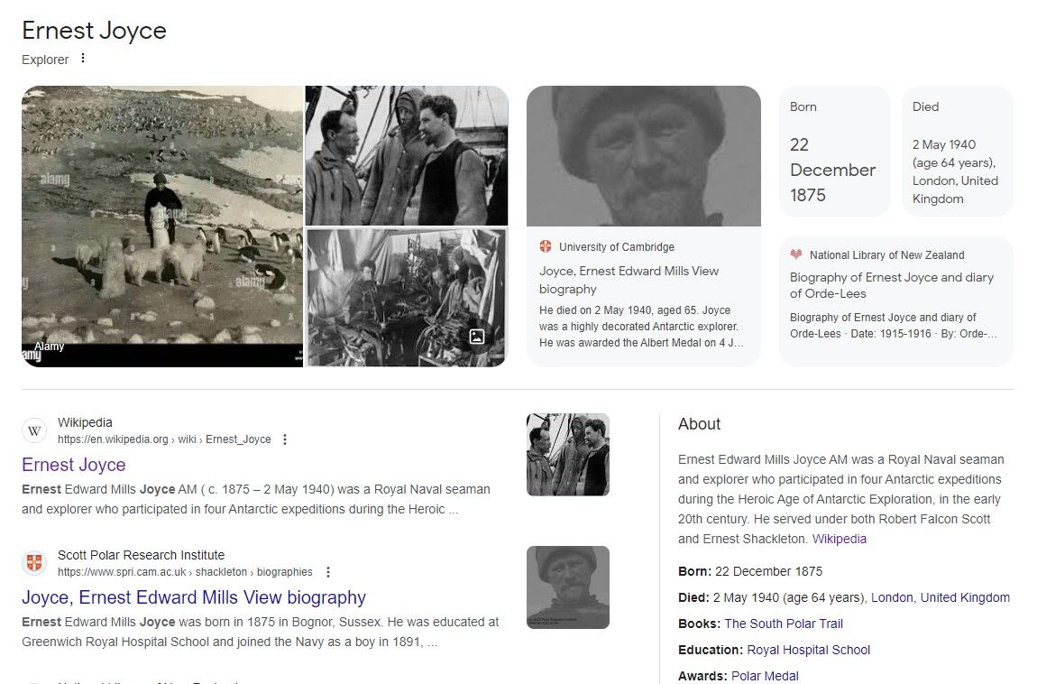The image size is (1037, 684).
Task: Click the London link in Died row
Action: [892, 598]
